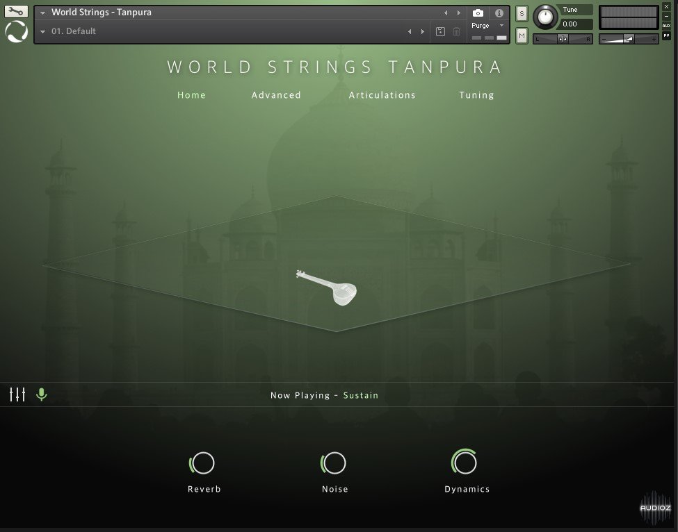Screen dimensions: 678x532
Task: Switch to the Advanced tab
Action: click(276, 95)
